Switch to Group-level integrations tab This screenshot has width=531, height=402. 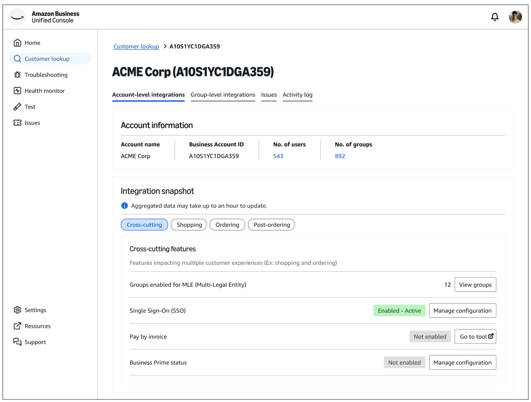tap(223, 95)
